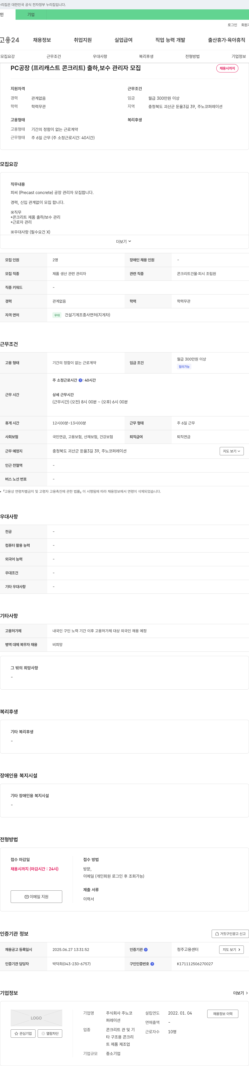The width and height of the screenshot is (249, 1066).
Task: Click the 고용24 logo
Action: (9, 40)
